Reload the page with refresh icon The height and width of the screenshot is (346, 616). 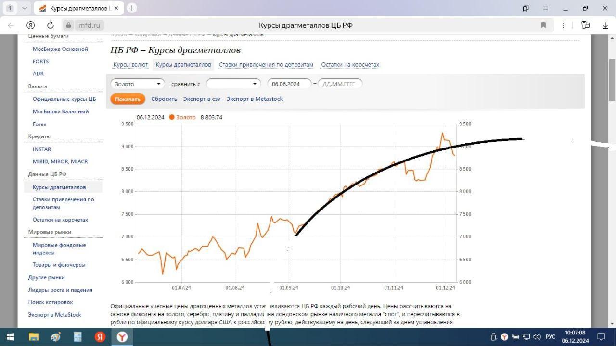click(50, 25)
